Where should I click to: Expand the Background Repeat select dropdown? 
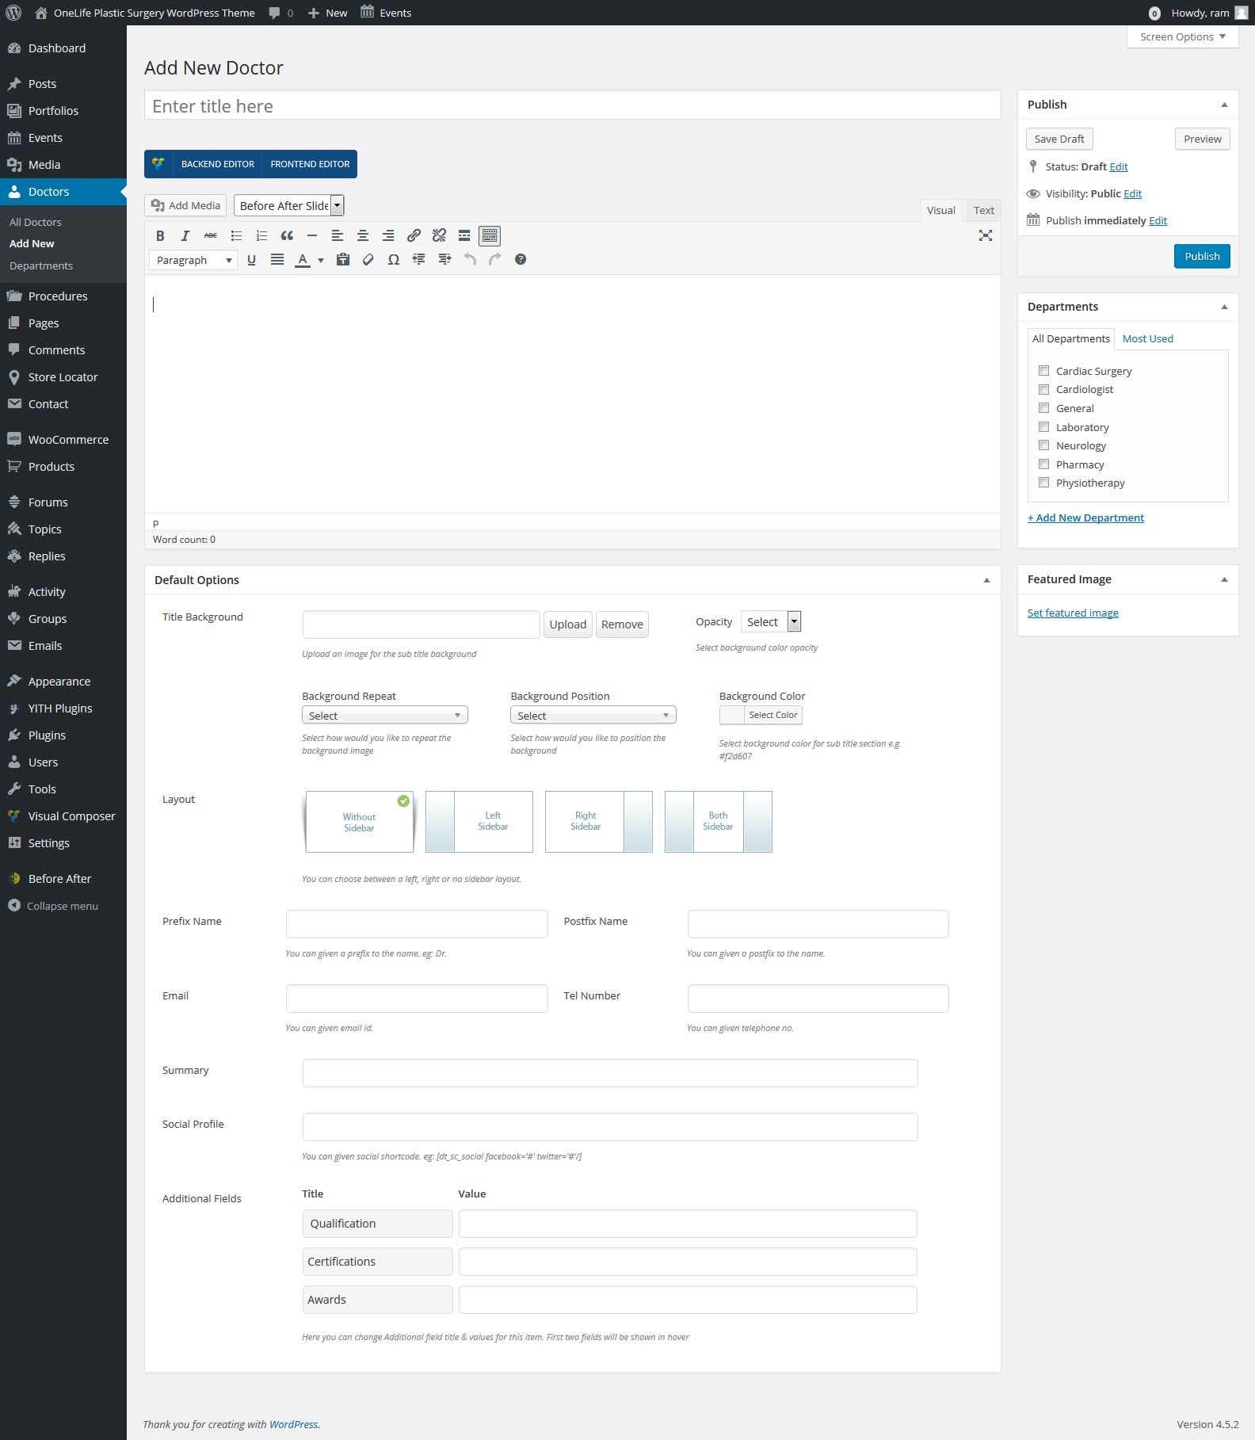tap(384, 716)
